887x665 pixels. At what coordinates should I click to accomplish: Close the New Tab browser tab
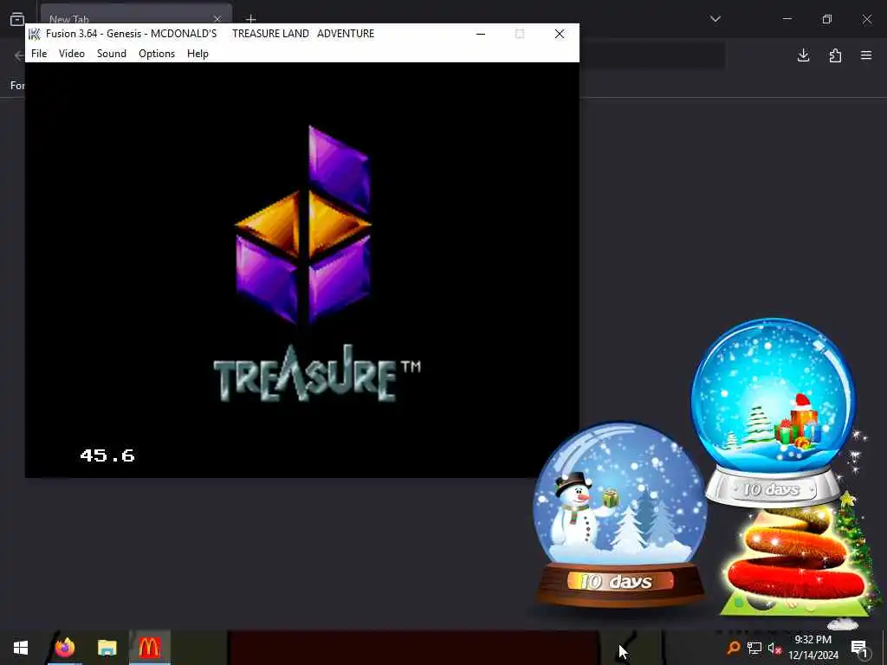[217, 19]
